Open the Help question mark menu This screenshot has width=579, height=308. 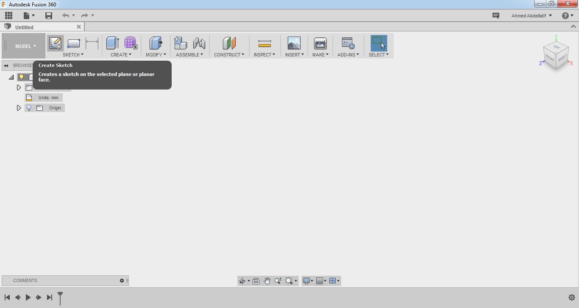tap(568, 16)
